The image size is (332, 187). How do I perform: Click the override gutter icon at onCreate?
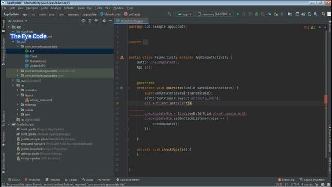pos(121,88)
